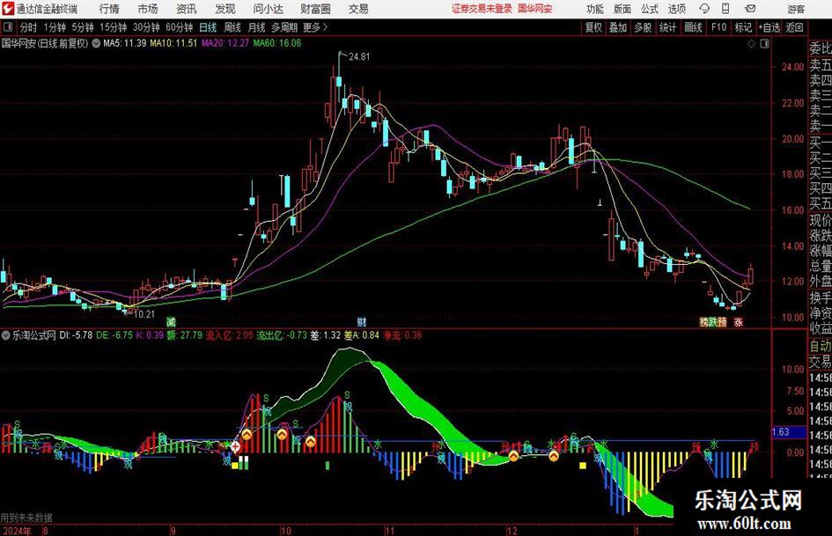Select the 日线 daily tab
This screenshot has width=832, height=536.
(208, 27)
